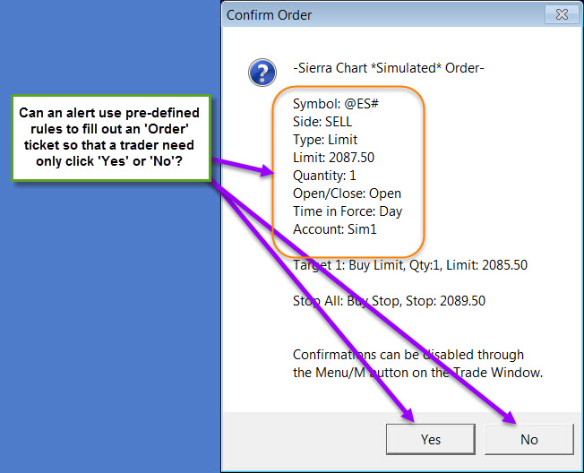Screen dimensions: 584x473
Task: Click the 'Quantity: 1' line
Action: pyautogui.click(x=324, y=176)
